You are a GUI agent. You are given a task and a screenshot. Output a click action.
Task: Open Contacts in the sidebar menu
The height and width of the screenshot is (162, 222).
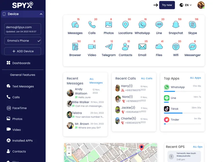pos(16,151)
